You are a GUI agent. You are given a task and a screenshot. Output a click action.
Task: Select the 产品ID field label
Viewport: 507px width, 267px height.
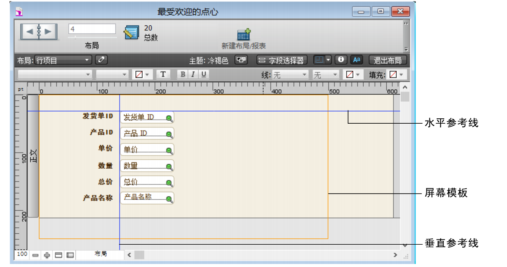coord(101,132)
